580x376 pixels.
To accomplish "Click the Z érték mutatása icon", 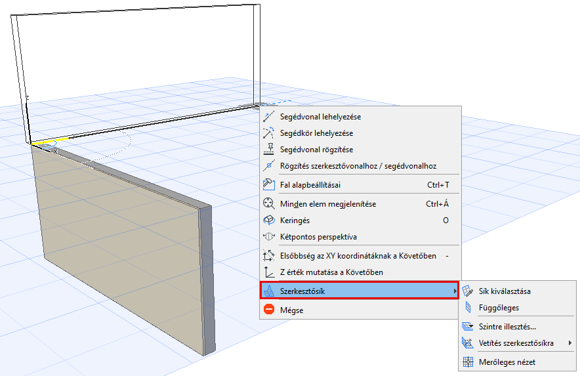I will [269, 272].
